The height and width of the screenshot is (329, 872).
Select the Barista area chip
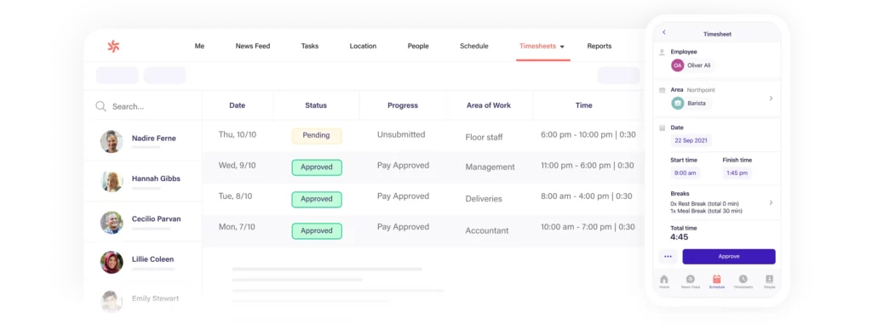[691, 103]
